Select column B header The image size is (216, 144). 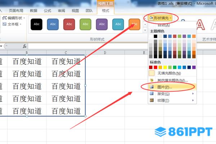coord(27,53)
